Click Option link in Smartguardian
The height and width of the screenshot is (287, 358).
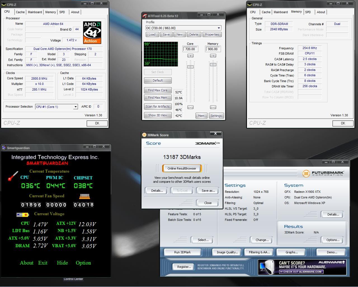click(x=83, y=263)
